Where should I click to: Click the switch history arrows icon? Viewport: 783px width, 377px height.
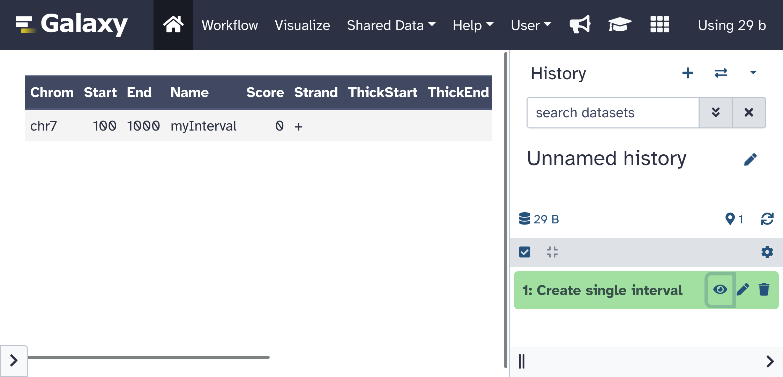tap(721, 73)
